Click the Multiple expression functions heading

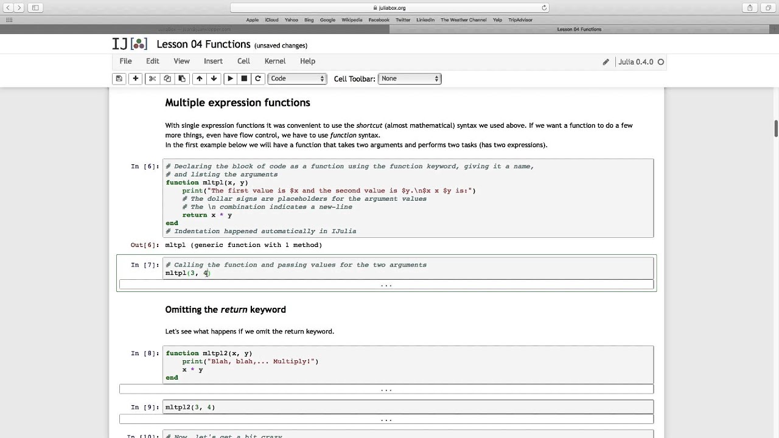[x=237, y=103]
